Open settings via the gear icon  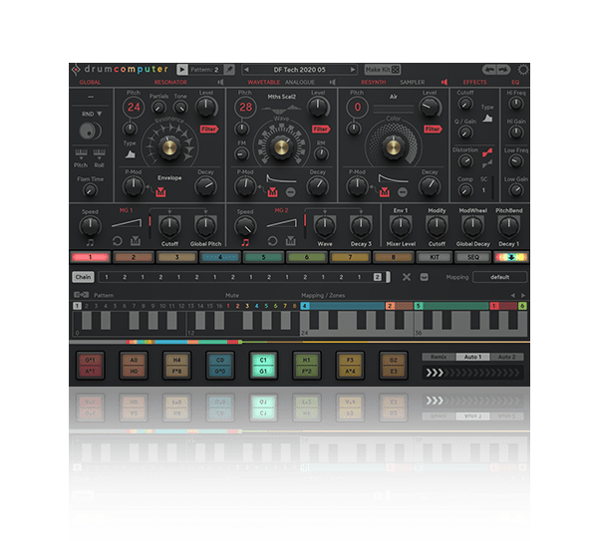click(x=523, y=70)
